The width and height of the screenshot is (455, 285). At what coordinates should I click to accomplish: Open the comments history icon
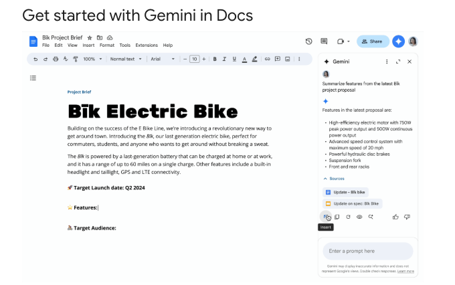point(324,41)
